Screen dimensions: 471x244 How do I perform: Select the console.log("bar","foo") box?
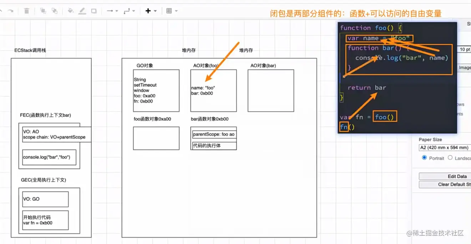coord(49,157)
